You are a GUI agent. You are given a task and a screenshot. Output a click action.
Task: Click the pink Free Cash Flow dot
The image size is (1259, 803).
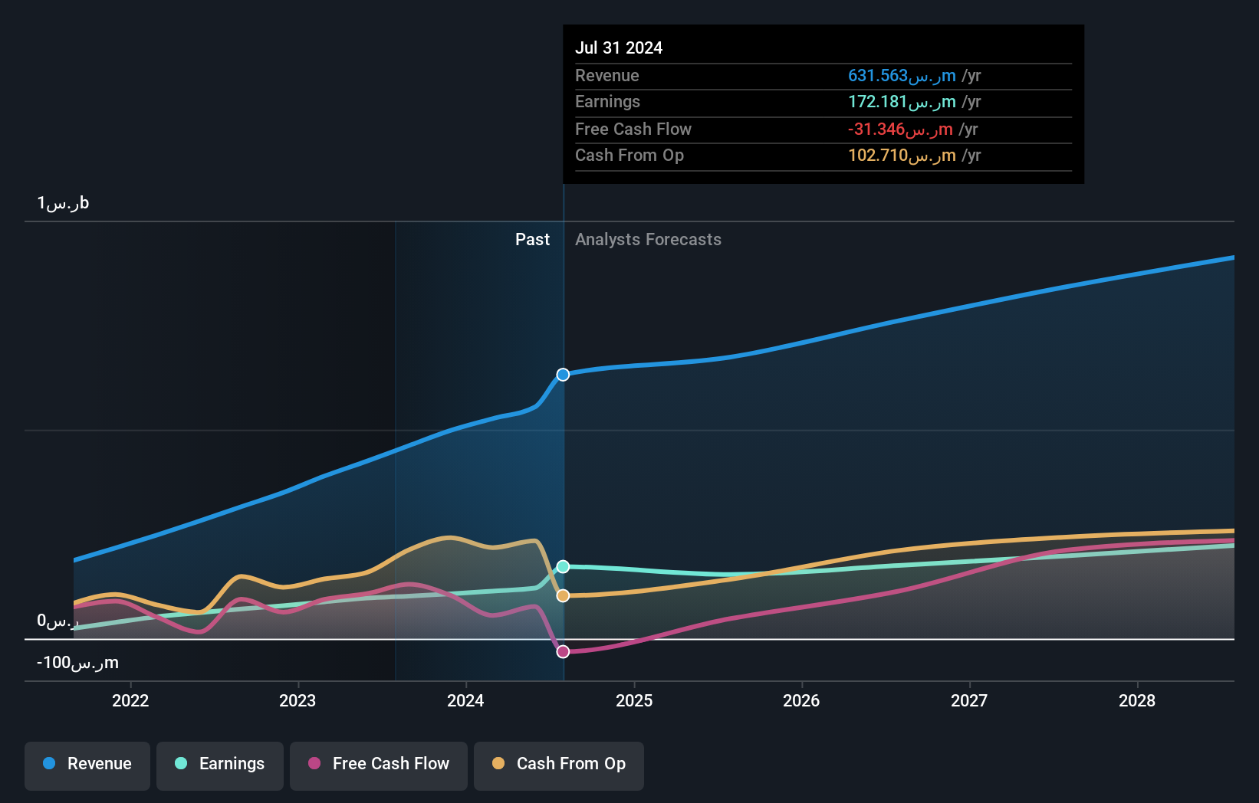pos(314,764)
